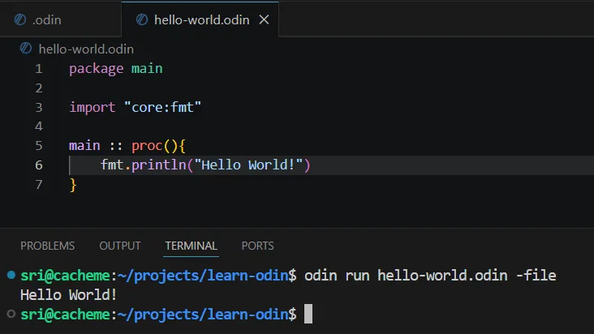
Task: Click the hollow circle beside the last prompt
Action: 11,314
